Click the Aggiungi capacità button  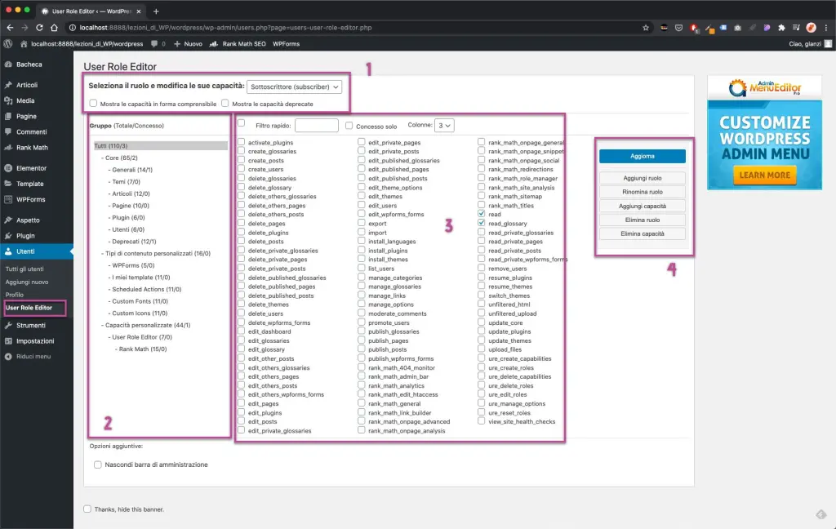point(642,206)
